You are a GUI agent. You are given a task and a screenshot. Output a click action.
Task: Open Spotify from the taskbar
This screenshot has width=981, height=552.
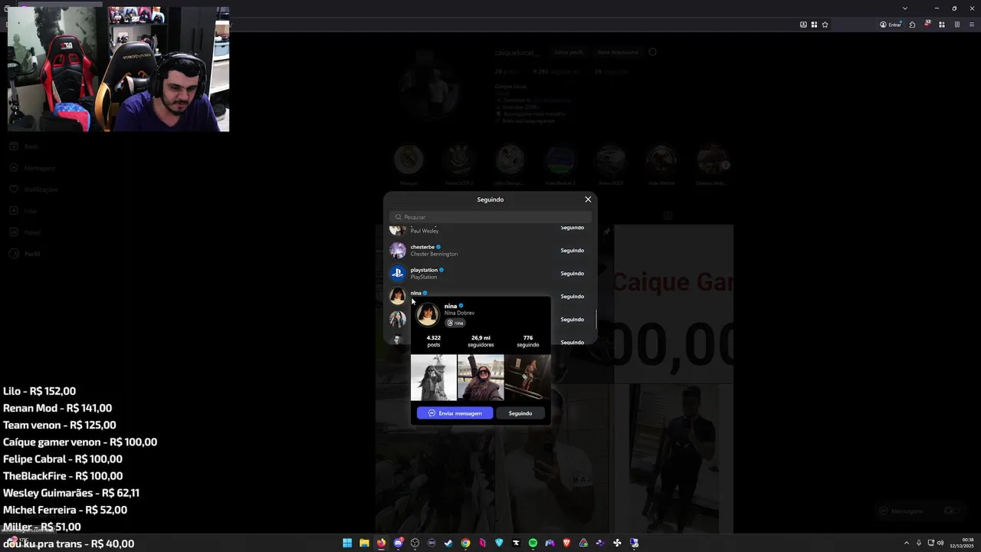click(533, 543)
